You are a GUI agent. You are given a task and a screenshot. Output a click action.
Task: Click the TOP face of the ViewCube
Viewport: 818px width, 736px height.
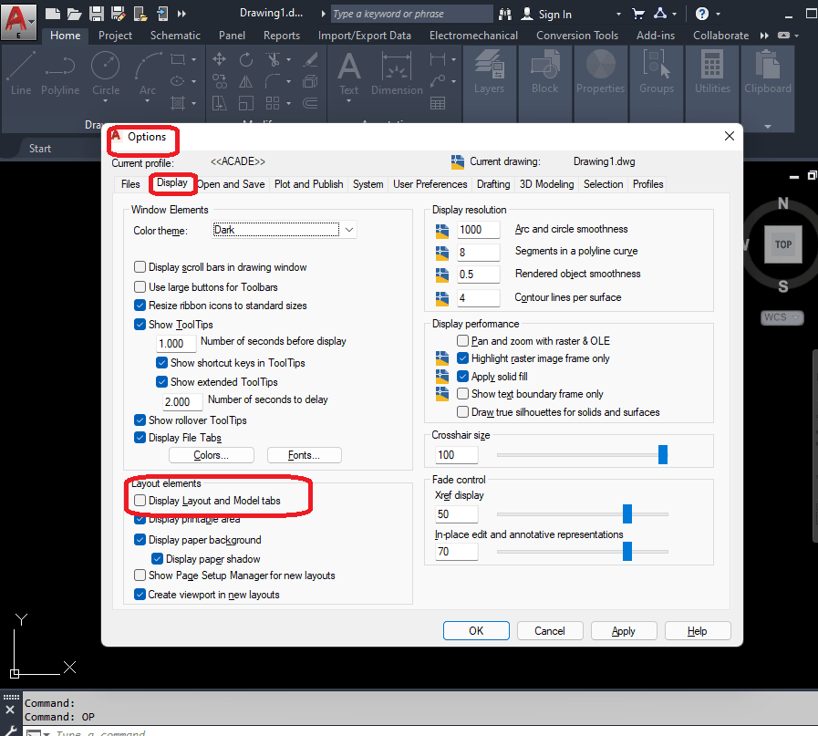(782, 244)
